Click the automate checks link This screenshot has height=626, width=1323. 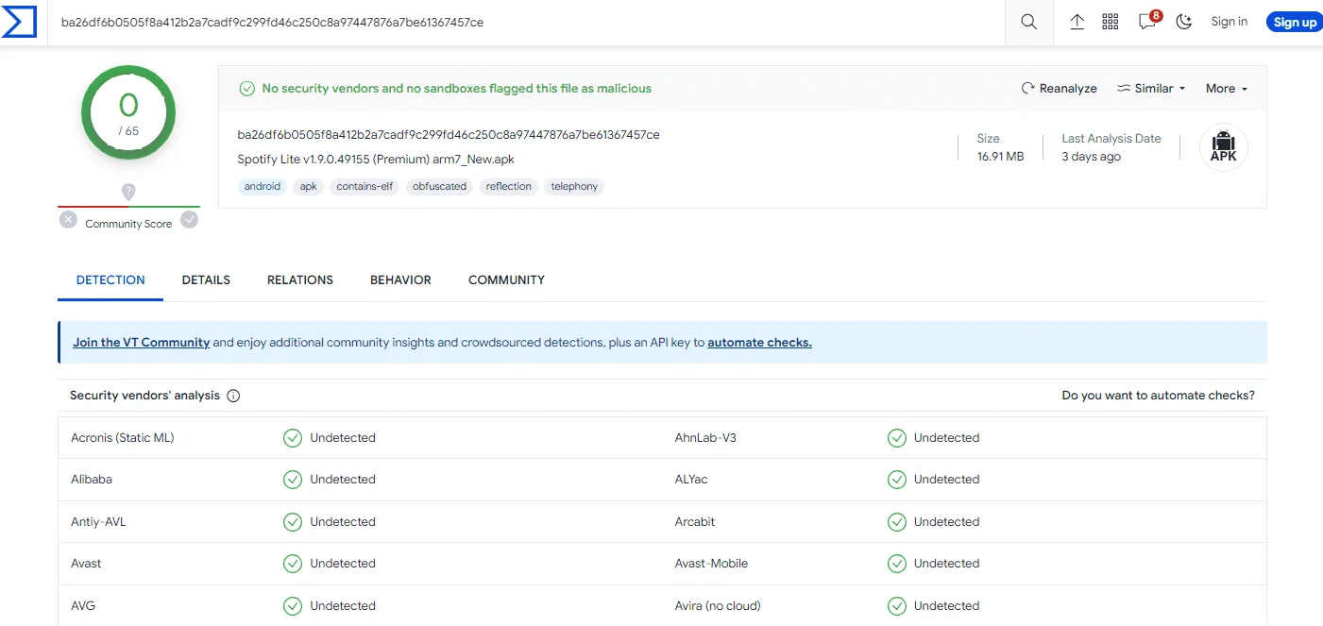759,343
